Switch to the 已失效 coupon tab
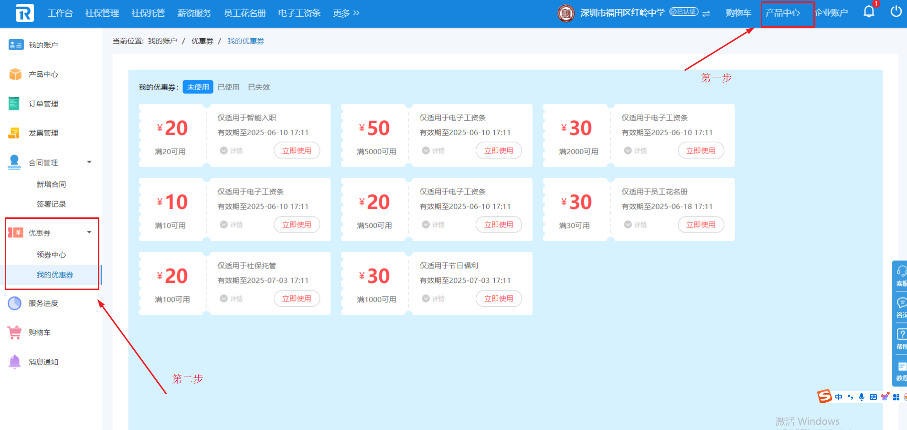Screen dimensions: 907x430 pos(259,87)
